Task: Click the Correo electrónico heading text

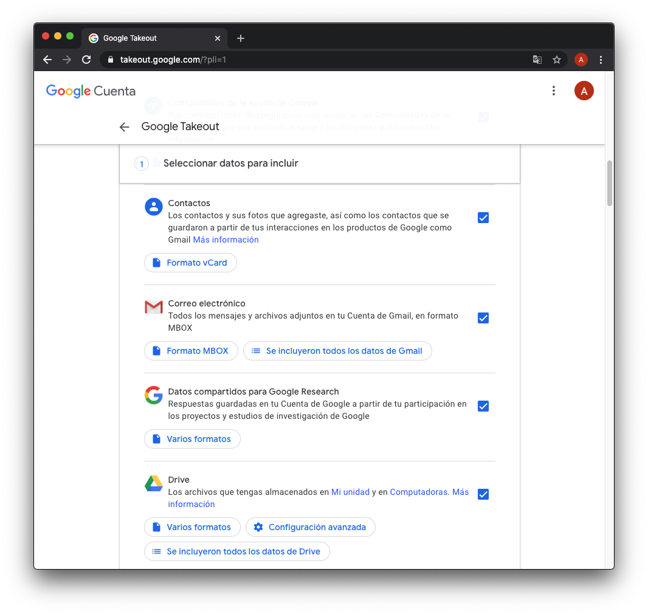Action: (207, 304)
